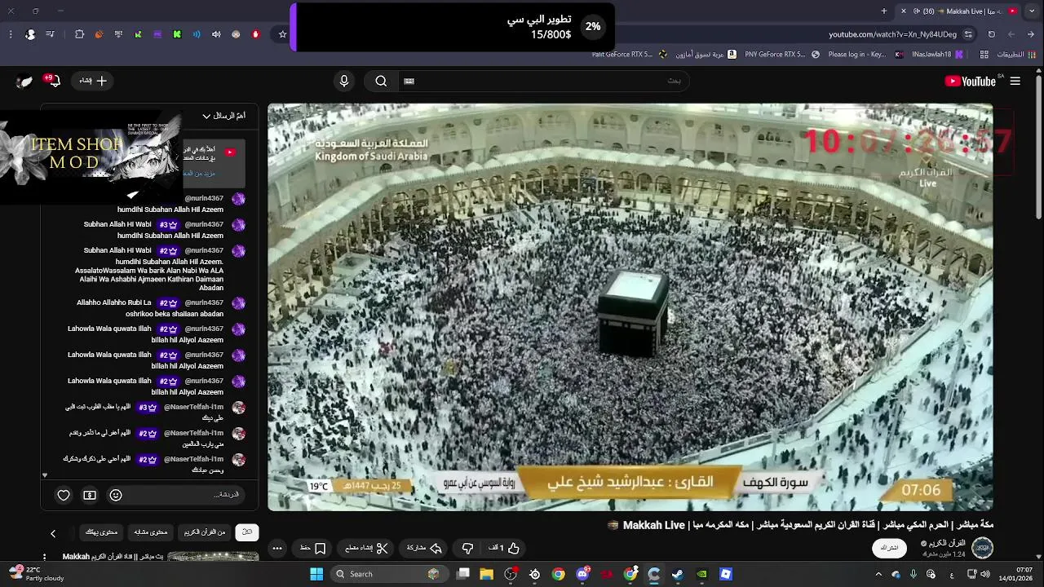Click the heart reaction icon in chat
The width and height of the screenshot is (1044, 587).
point(64,495)
